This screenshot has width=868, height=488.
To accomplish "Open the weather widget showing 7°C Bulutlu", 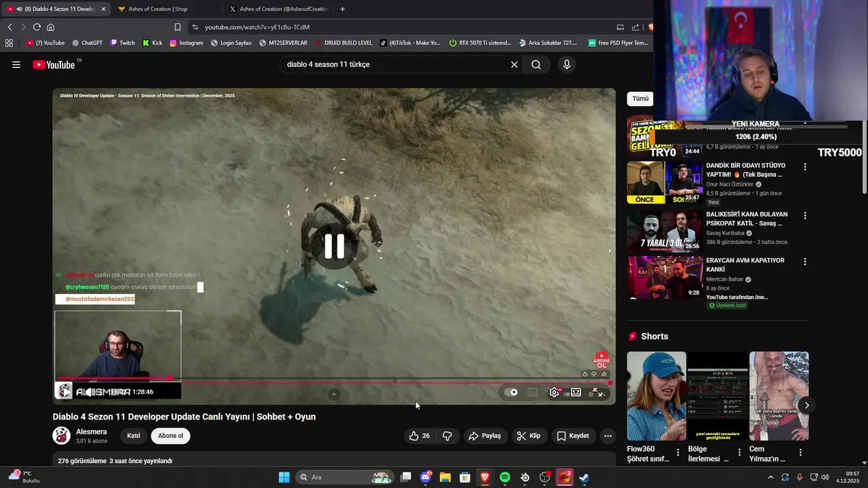I will pos(24,477).
